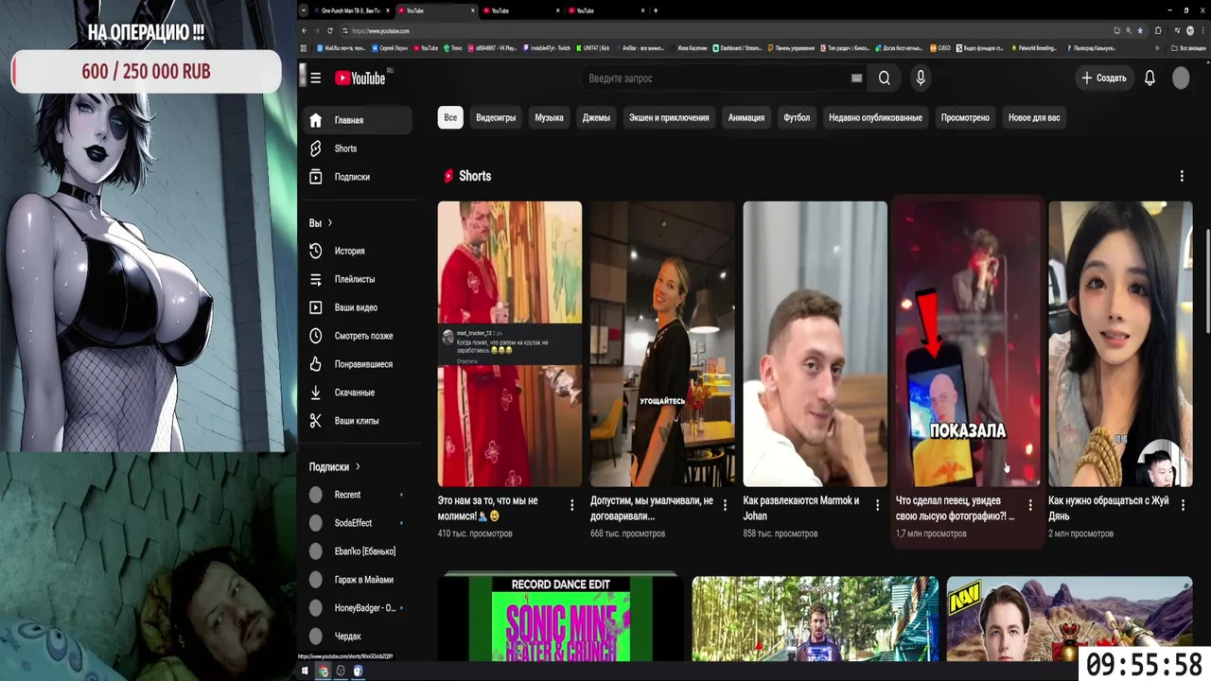The height and width of the screenshot is (681, 1211).
Task: Open the Гараж в Майами channel
Action: tap(359, 580)
